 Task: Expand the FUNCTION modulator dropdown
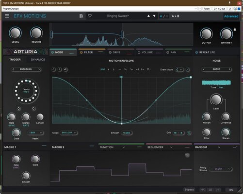click(124, 147)
